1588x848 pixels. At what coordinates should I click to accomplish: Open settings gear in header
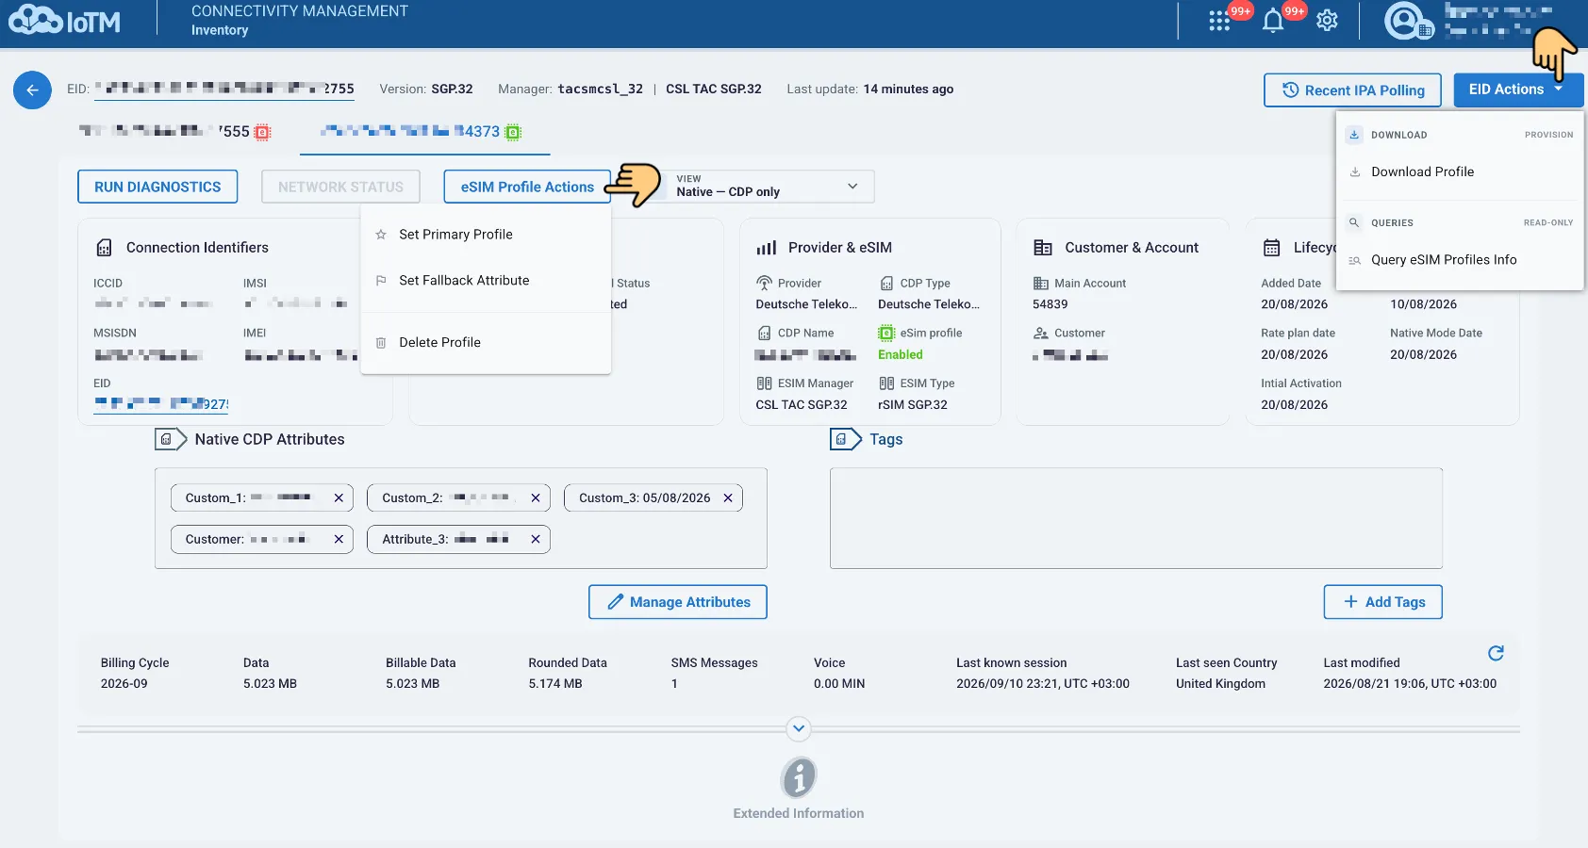pos(1327,21)
